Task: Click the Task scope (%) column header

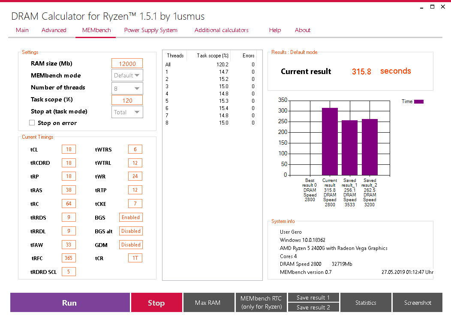Action: tap(212, 56)
